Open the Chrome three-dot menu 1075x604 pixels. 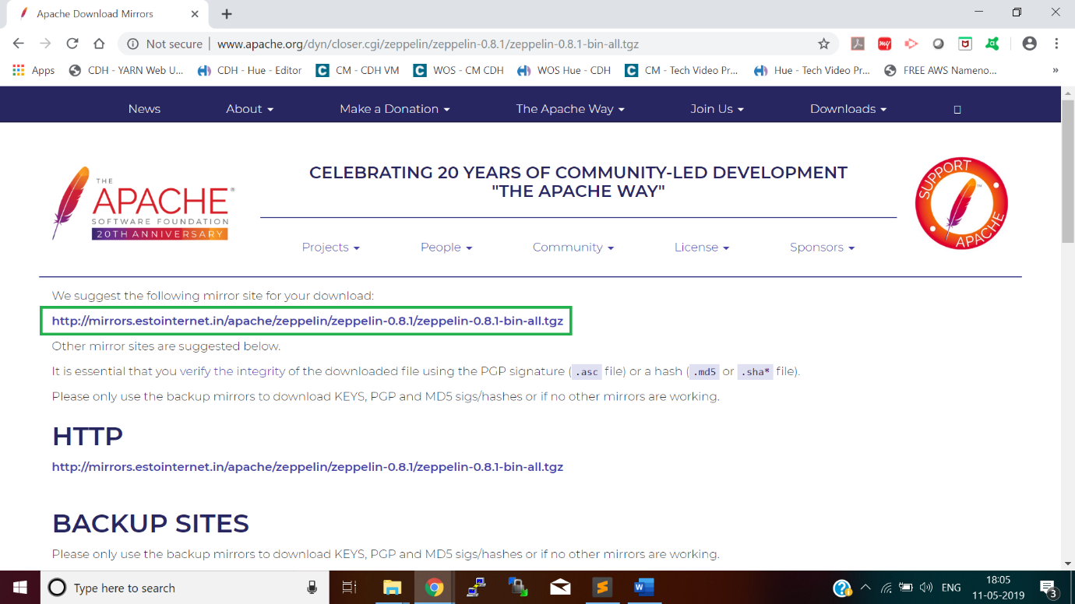click(1056, 44)
